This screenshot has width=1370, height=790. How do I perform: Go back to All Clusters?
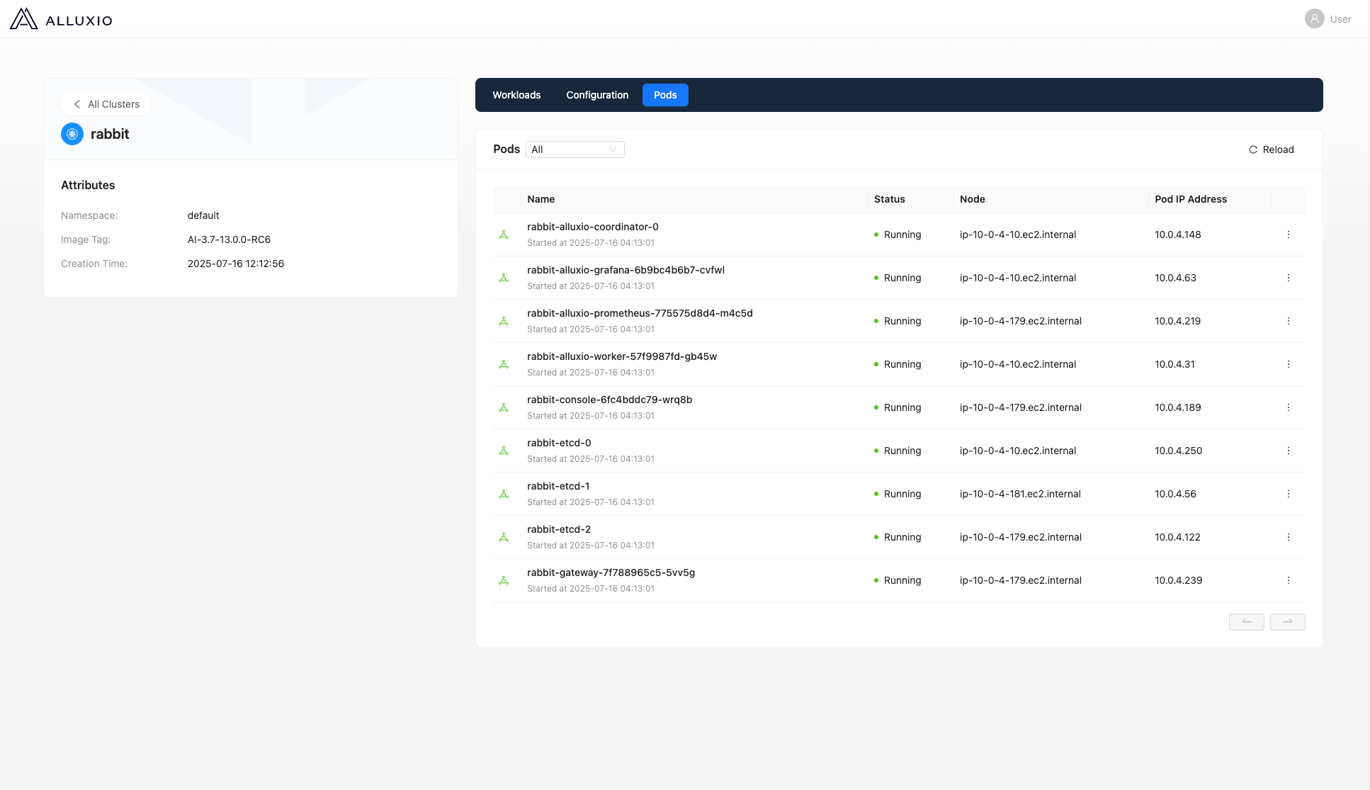106,104
